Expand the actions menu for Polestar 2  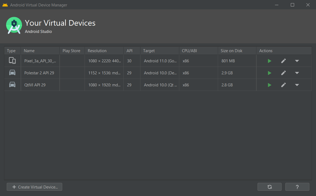297,73
